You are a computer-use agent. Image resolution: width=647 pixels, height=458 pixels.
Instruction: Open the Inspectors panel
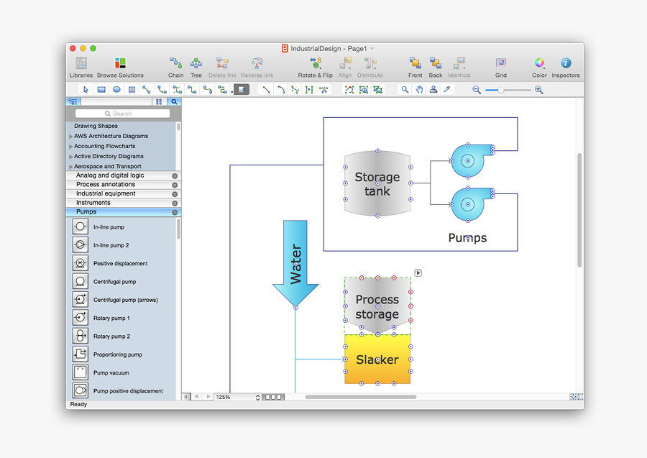pos(566,65)
